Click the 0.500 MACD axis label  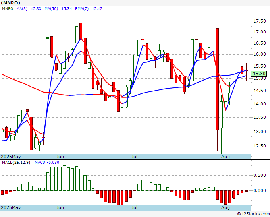260,175
